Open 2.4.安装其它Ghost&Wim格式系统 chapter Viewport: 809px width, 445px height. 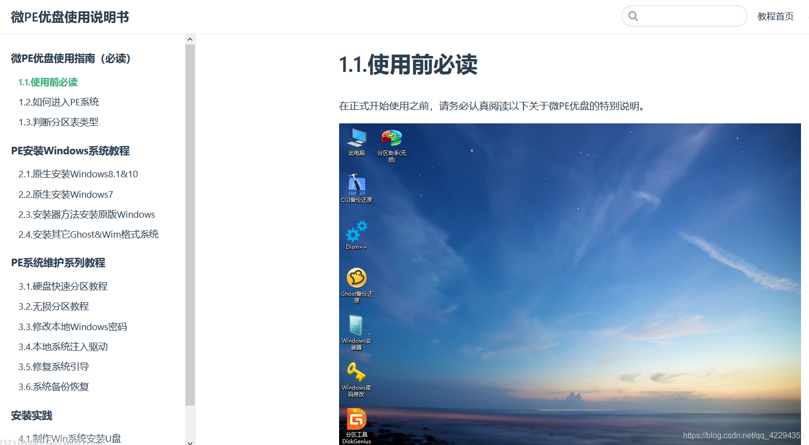pyautogui.click(x=88, y=234)
